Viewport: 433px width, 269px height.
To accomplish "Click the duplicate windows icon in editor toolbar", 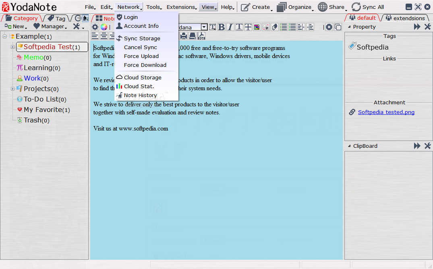I will pyautogui.click(x=338, y=27).
